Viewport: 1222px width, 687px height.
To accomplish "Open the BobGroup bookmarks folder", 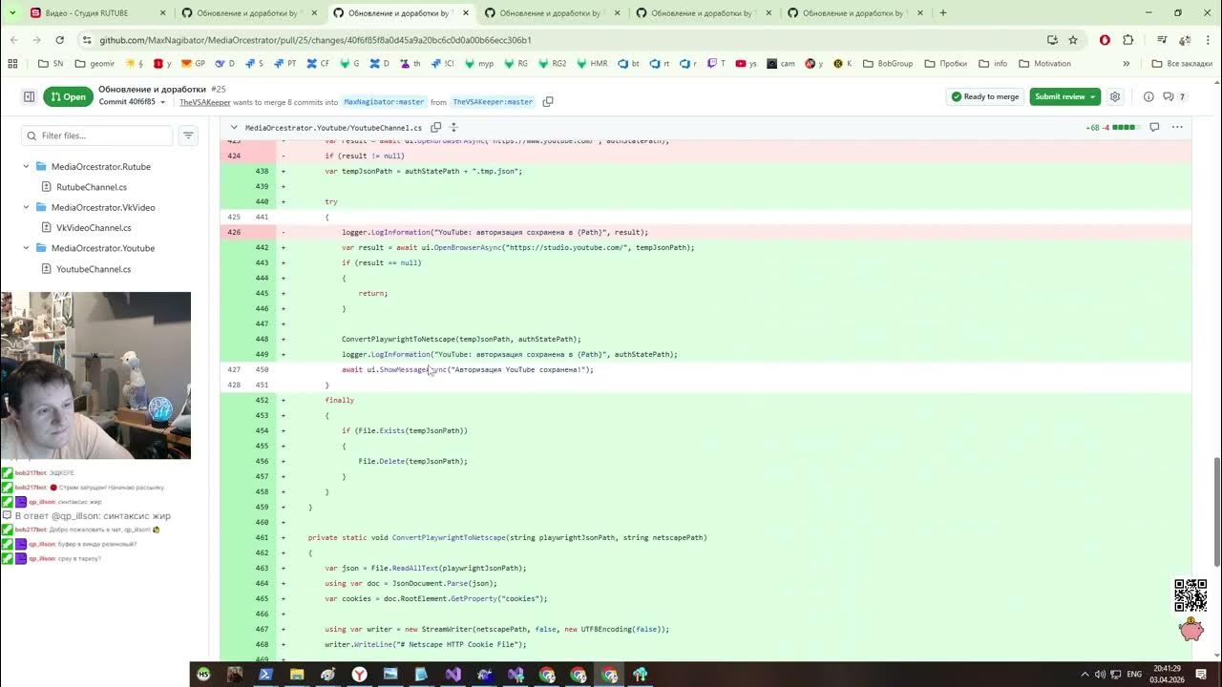I will click(x=888, y=64).
